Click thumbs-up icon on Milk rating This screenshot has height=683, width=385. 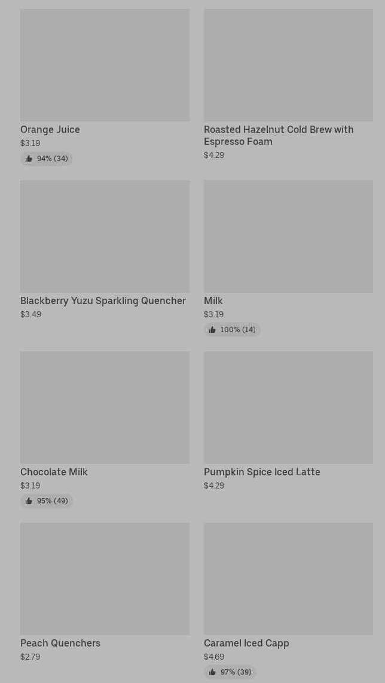212,330
